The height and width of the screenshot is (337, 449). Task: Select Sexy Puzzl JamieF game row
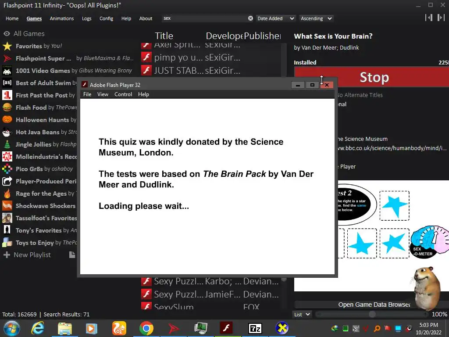[x=212, y=294]
